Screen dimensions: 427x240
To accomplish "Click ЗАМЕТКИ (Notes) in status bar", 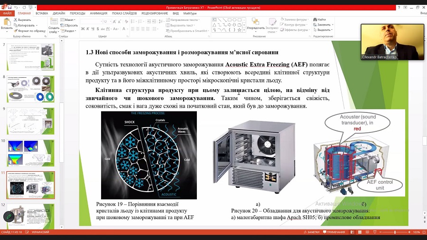I will tap(312, 232).
